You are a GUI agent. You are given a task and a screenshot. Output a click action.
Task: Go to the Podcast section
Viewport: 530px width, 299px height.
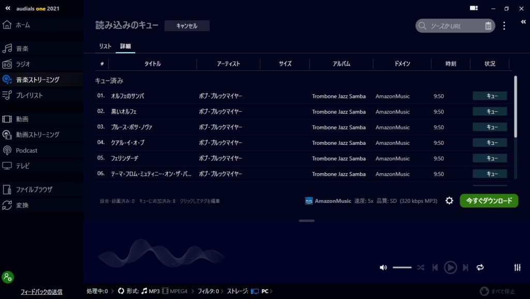(26, 151)
